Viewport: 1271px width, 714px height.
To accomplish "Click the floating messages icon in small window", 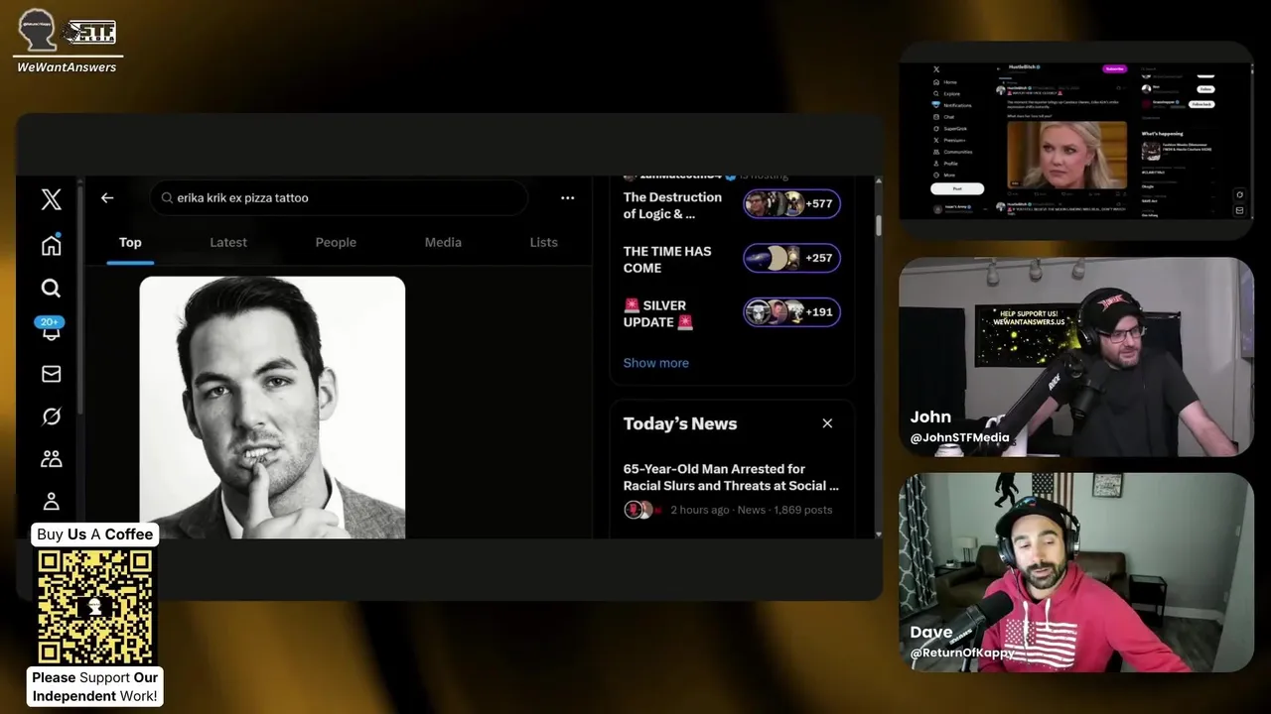I will tap(1239, 210).
